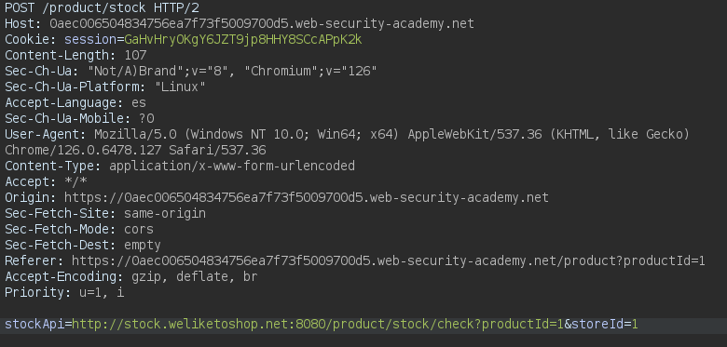Click the User-Agent Mozilla/5.0 string
This screenshot has width=727, height=347.
pyautogui.click(x=391, y=134)
